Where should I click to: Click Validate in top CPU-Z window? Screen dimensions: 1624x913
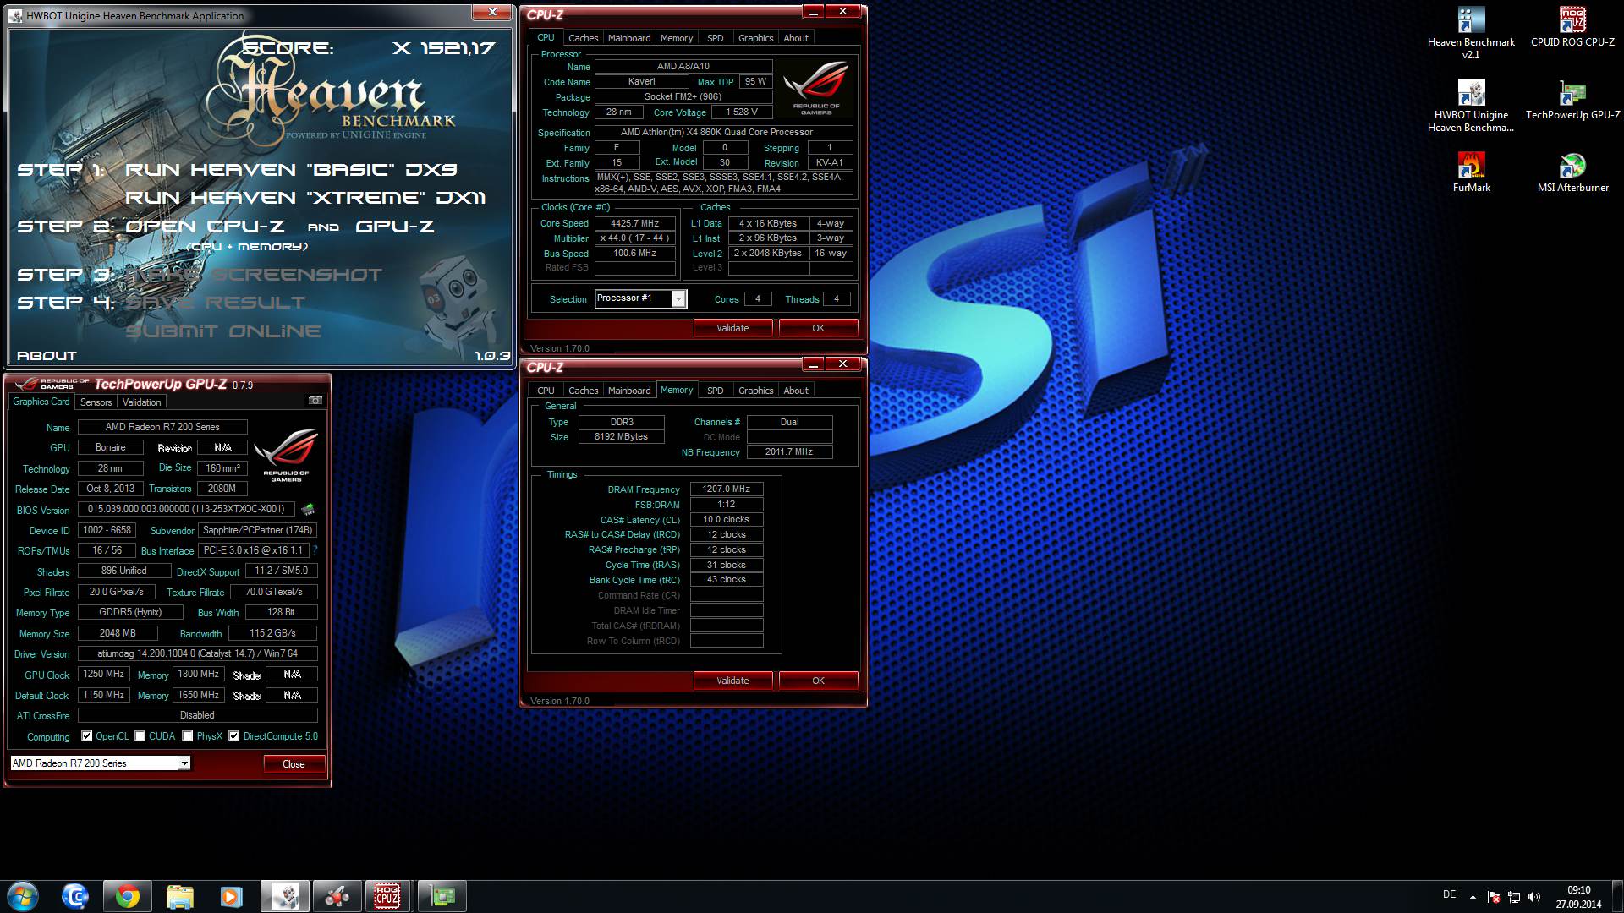click(x=732, y=328)
